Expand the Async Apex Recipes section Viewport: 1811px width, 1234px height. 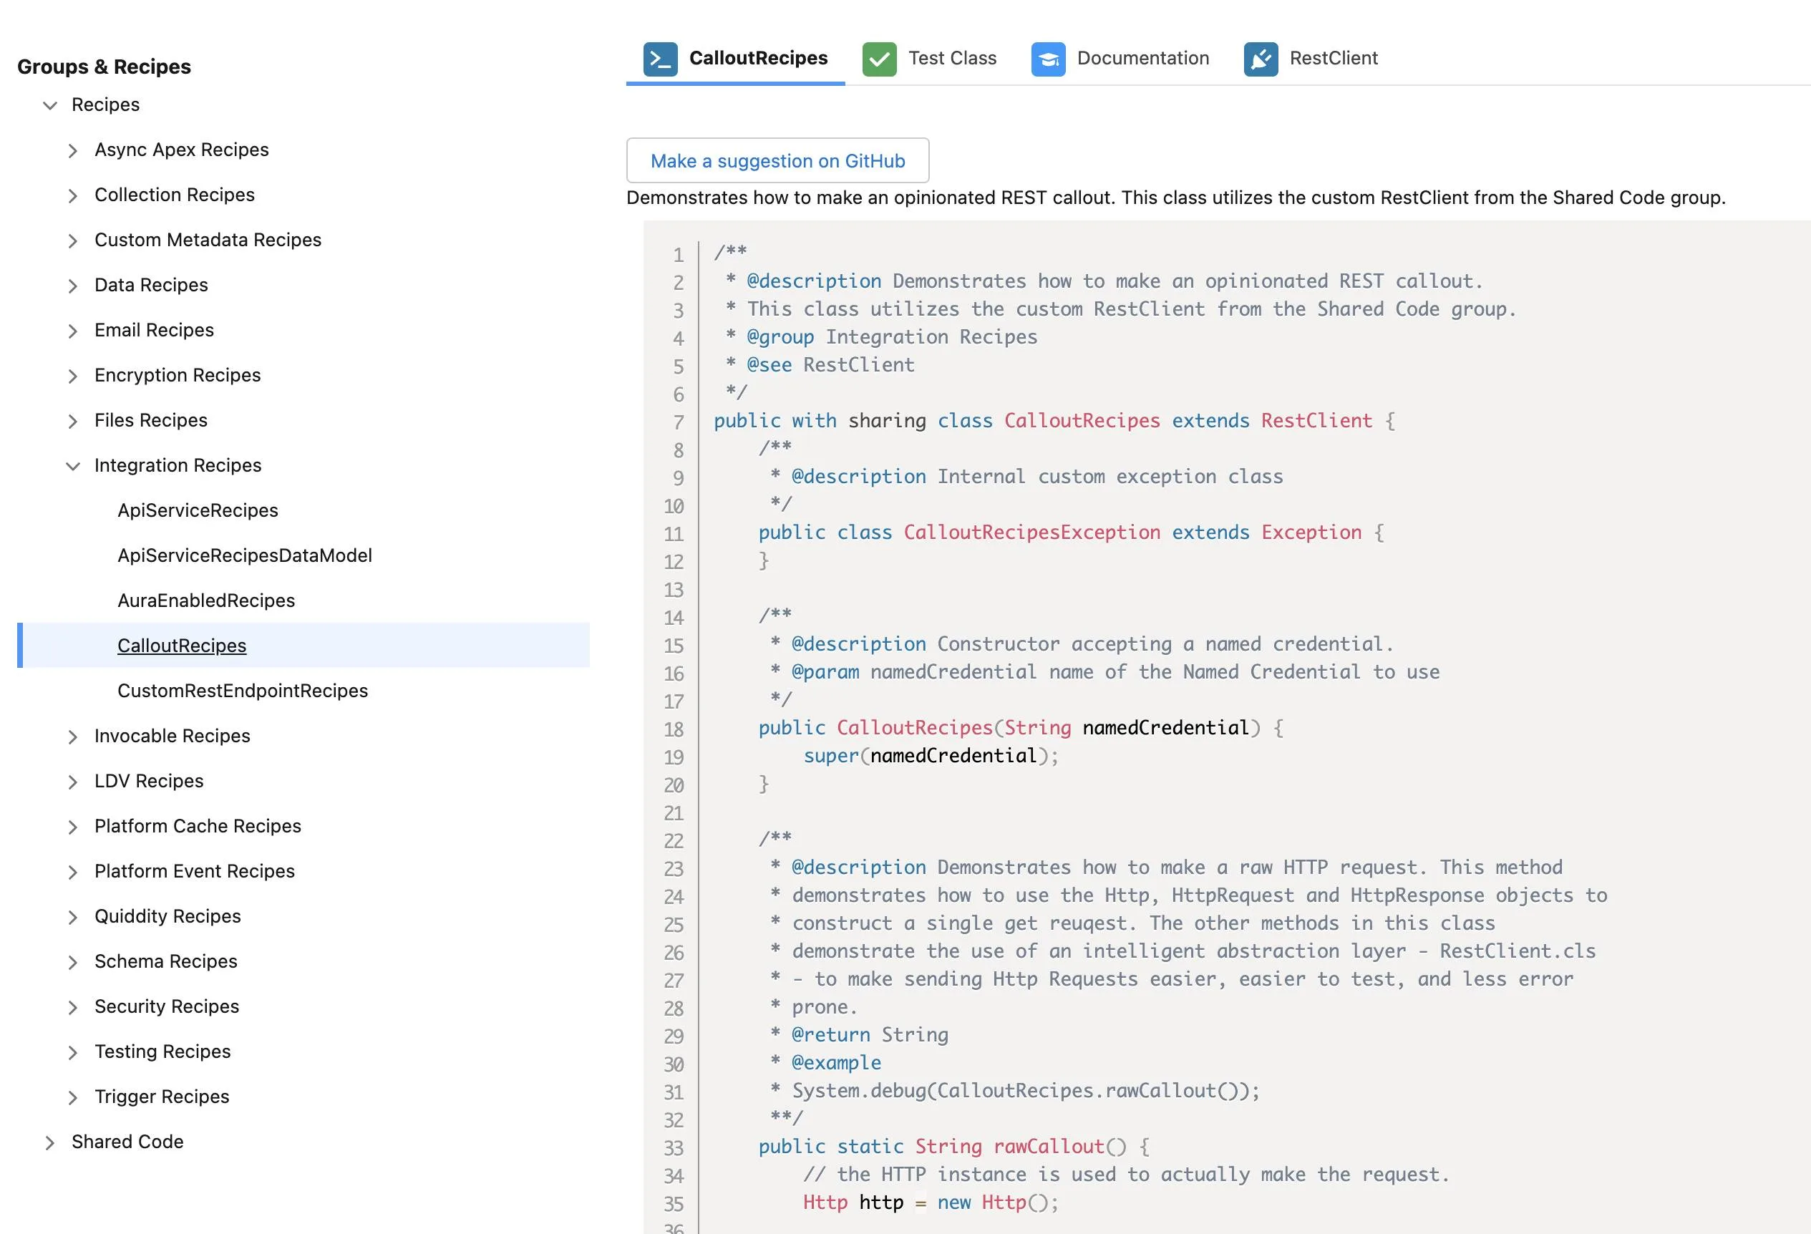coord(72,149)
